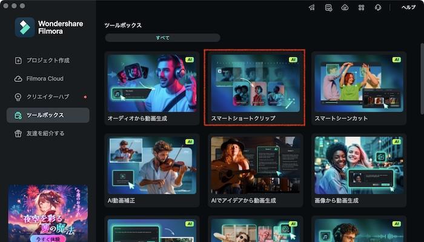Click the Filmora Cloud cloud icon
Viewport: 424px width, 242px height.
pyautogui.click(x=18, y=79)
